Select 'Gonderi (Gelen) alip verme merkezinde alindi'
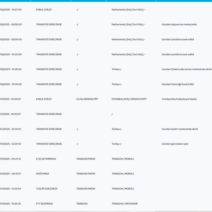This screenshot has width=212, height=212. [x=186, y=69]
